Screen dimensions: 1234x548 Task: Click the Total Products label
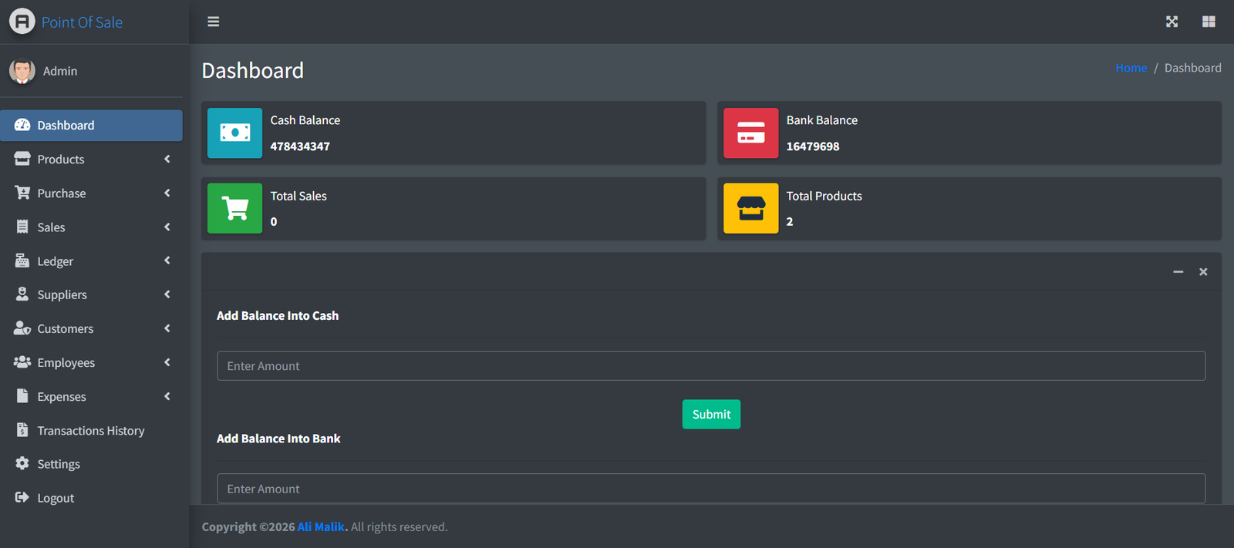(824, 196)
